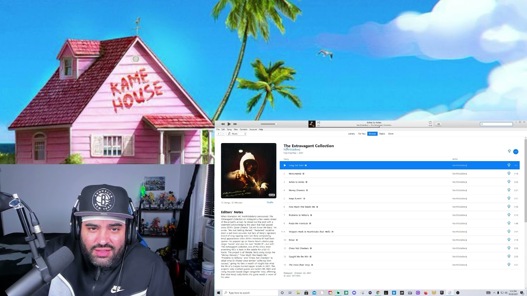Switch to the Library tab
Image resolution: width=527 pixels, height=296 pixels.
(352, 134)
